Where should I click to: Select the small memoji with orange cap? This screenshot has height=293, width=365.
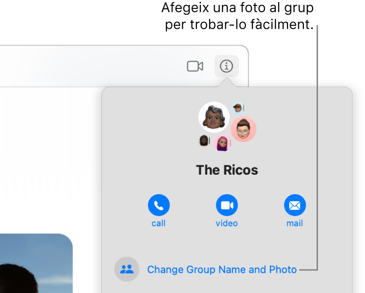pyautogui.click(x=238, y=108)
